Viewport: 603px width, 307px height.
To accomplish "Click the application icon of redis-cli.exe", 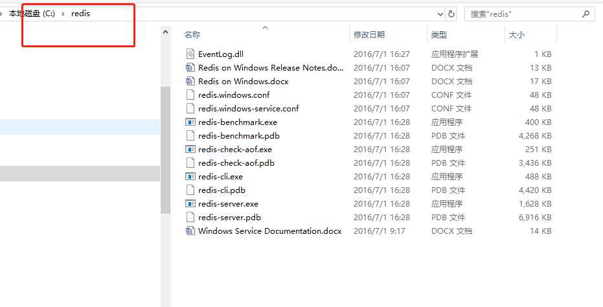I will [190, 177].
